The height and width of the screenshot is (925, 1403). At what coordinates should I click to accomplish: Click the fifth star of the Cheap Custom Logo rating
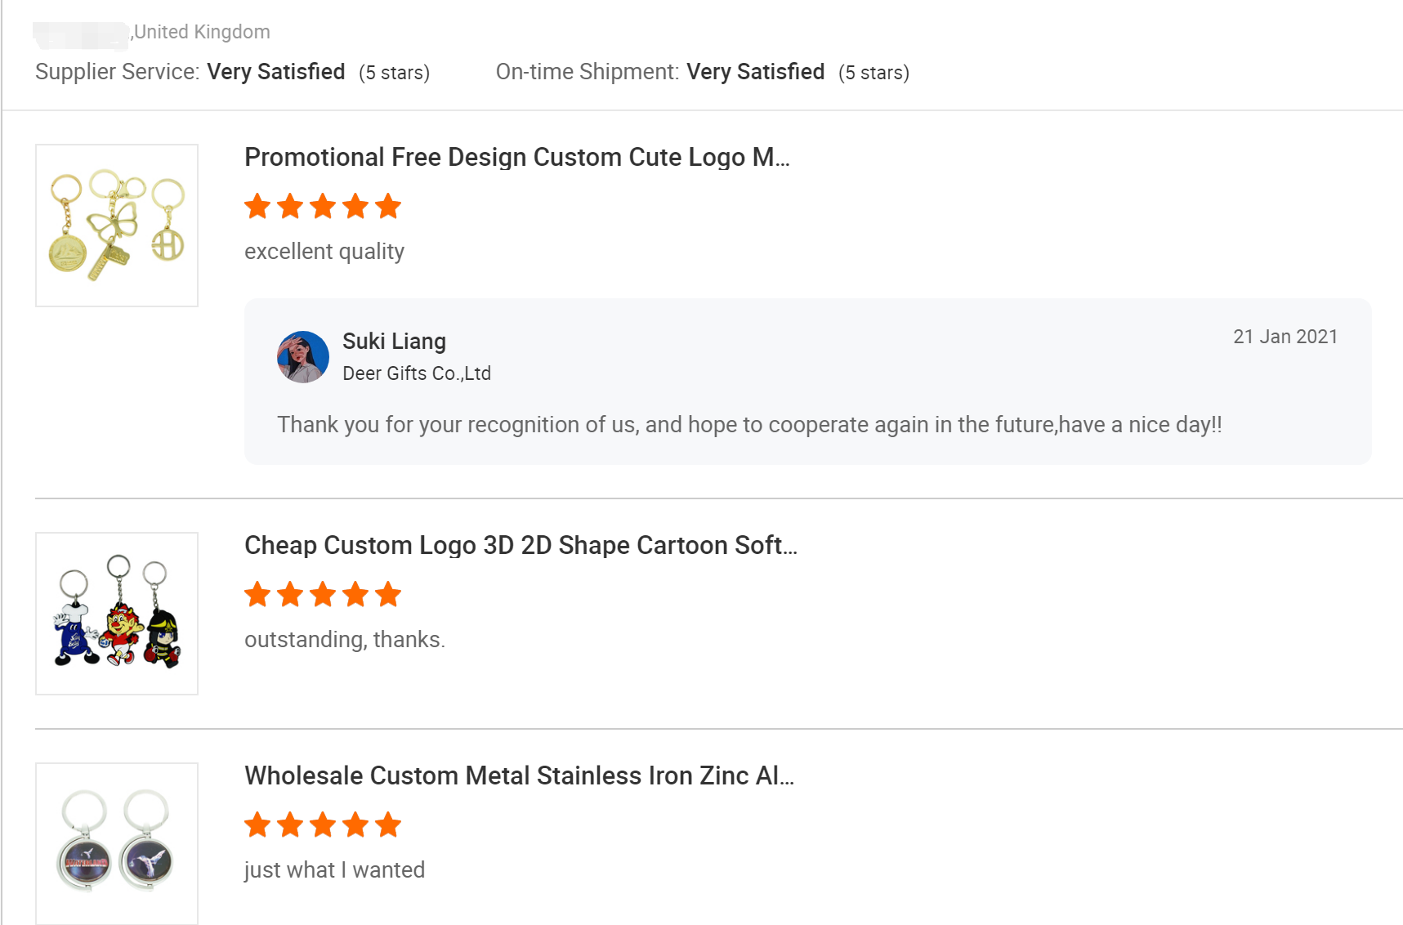point(388,594)
